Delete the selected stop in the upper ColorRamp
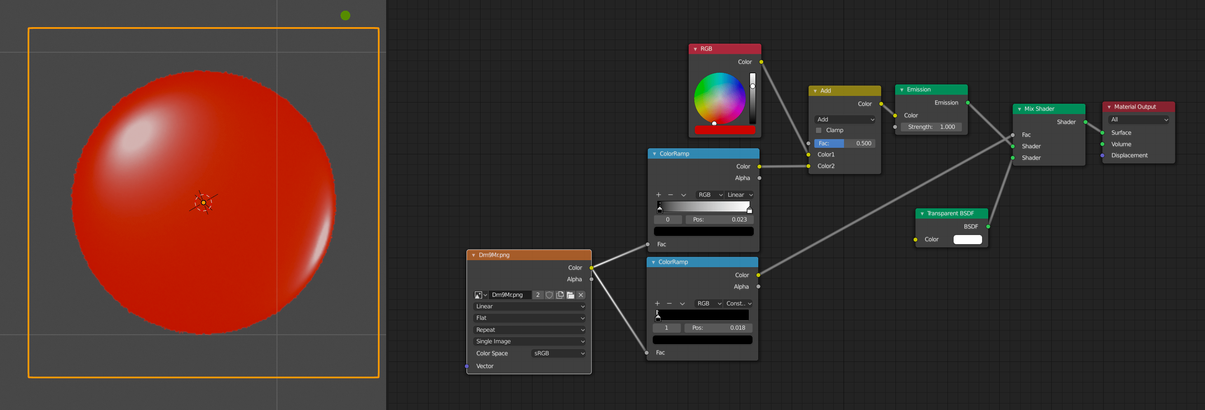1205x410 pixels. tap(671, 194)
